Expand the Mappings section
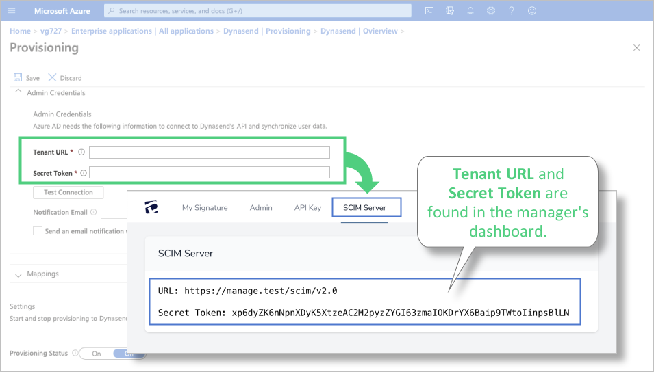The image size is (654, 372). click(18, 275)
